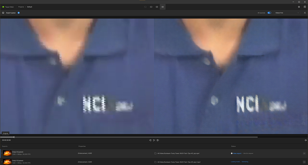Minimize the Topaz Video window

pyautogui.click(x=293, y=2)
